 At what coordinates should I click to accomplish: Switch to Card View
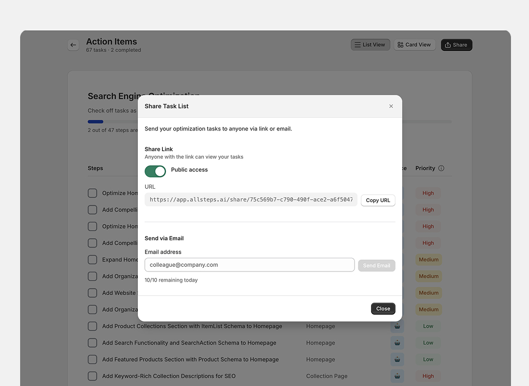(414, 45)
